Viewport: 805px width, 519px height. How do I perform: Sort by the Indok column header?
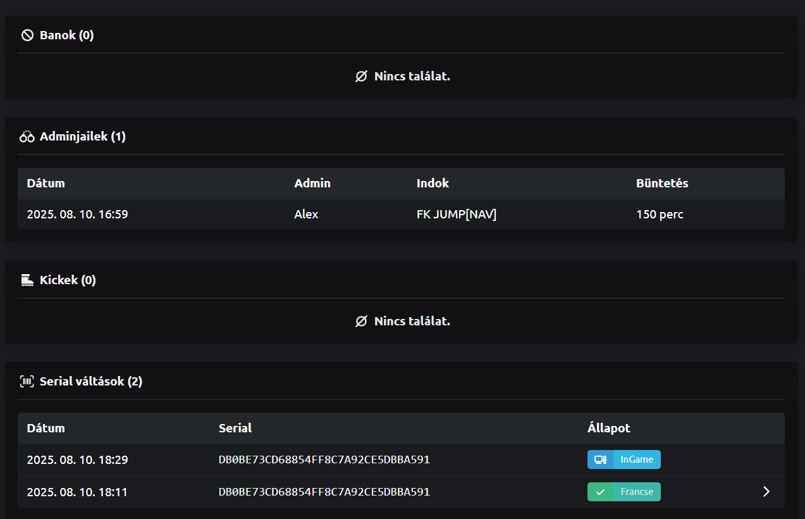pyautogui.click(x=433, y=184)
